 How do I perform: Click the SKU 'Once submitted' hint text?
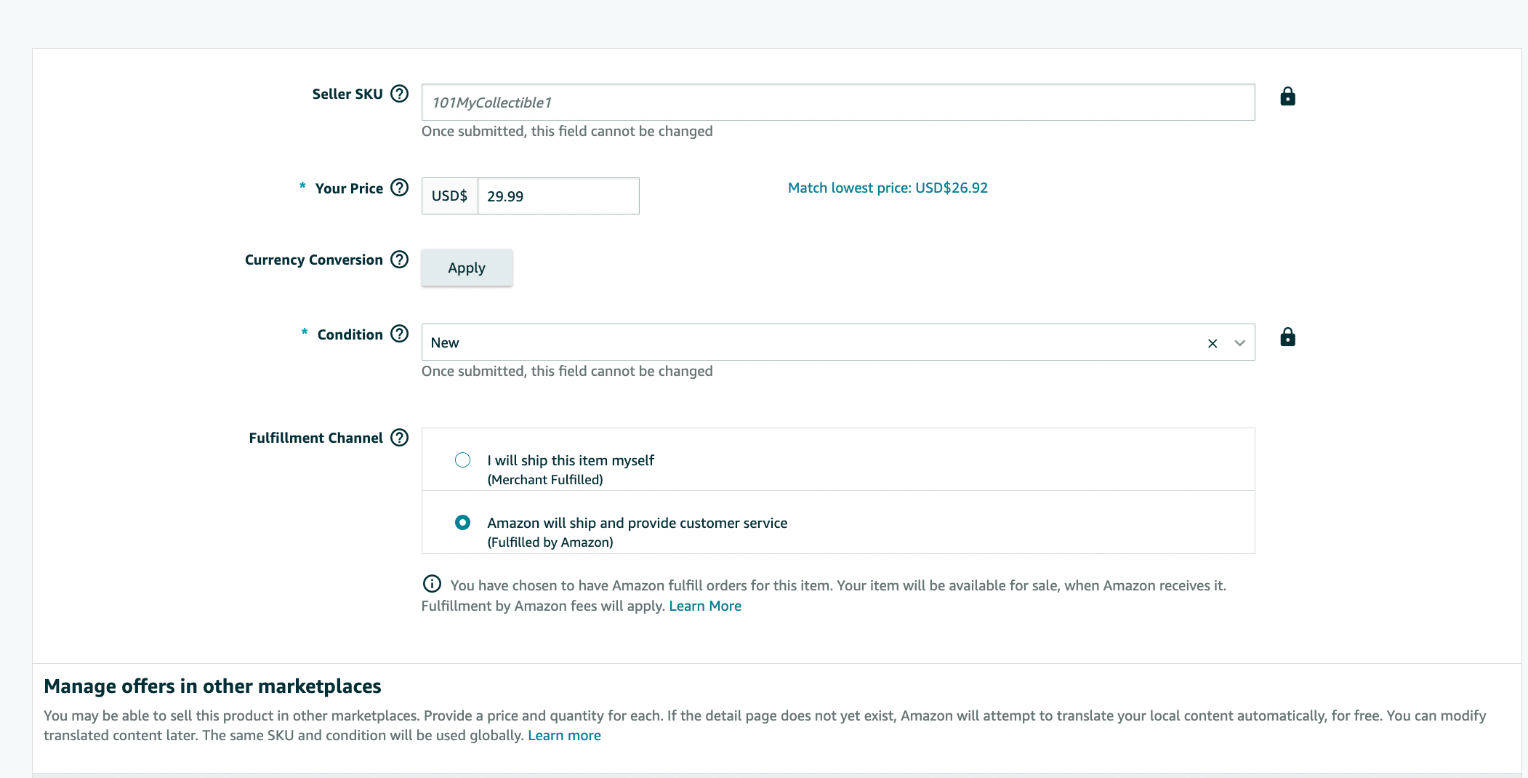pyautogui.click(x=567, y=131)
